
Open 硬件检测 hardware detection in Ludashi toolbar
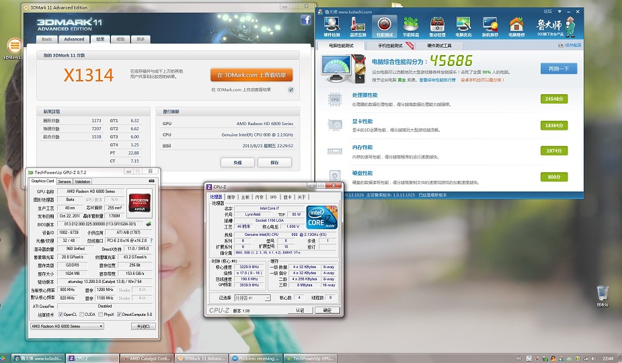pos(332,27)
